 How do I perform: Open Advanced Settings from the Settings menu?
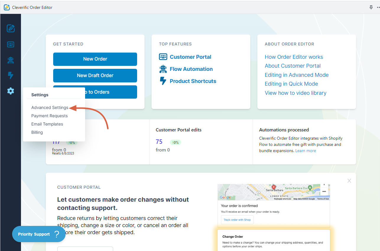50,107
